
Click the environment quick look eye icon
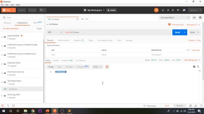(194, 18)
